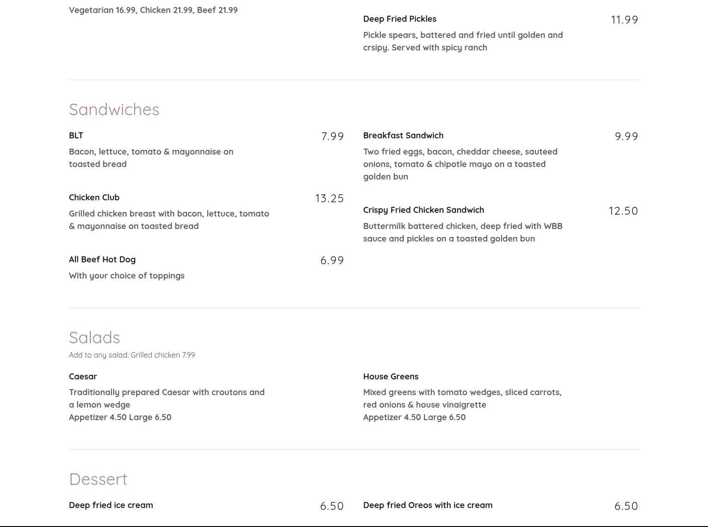The image size is (708, 527).
Task: Select the Crispy Fried Chicken Sandwich title
Action: (424, 210)
